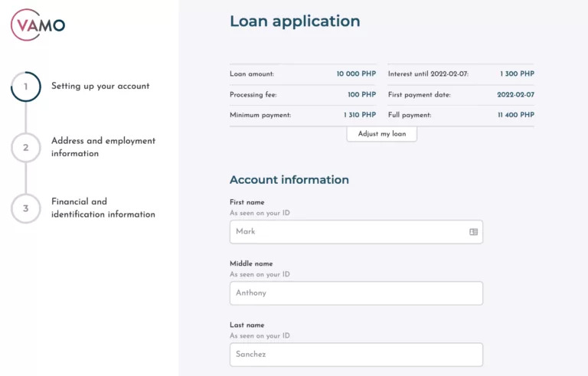
Task: Click the Full payment 11 400 PHP value
Action: [516, 115]
